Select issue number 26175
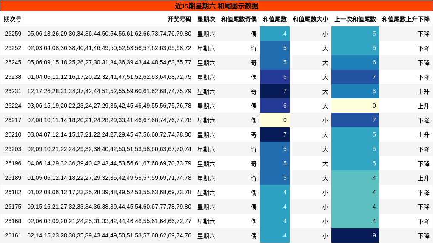 click(x=13, y=207)
